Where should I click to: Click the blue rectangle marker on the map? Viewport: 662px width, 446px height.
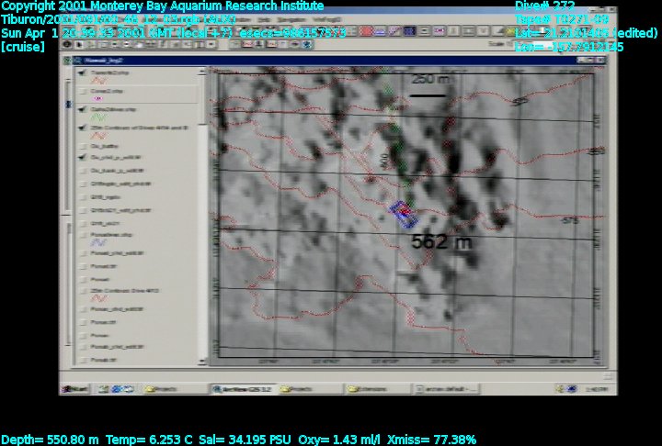(403, 214)
